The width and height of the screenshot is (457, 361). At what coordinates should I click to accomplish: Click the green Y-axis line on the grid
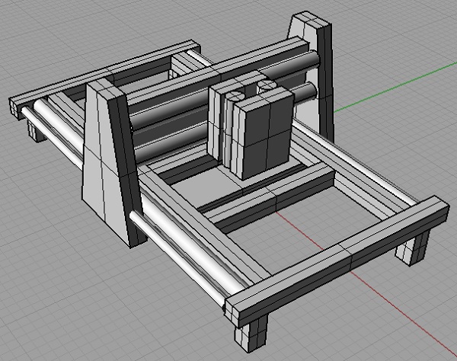point(394,88)
